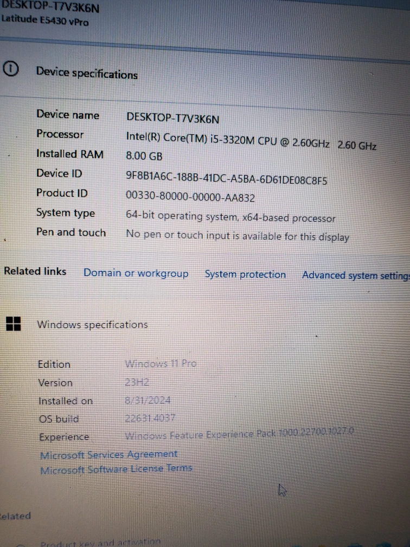
Task: Select the Product ID value 00330-80000-00000-AA832
Action: point(190,196)
